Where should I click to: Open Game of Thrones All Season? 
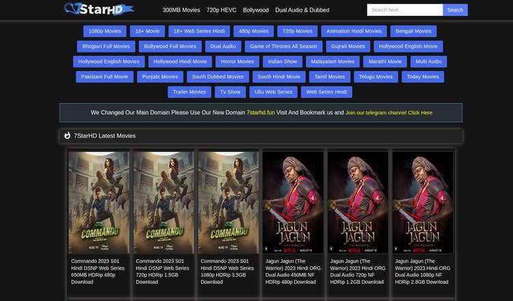coord(283,47)
